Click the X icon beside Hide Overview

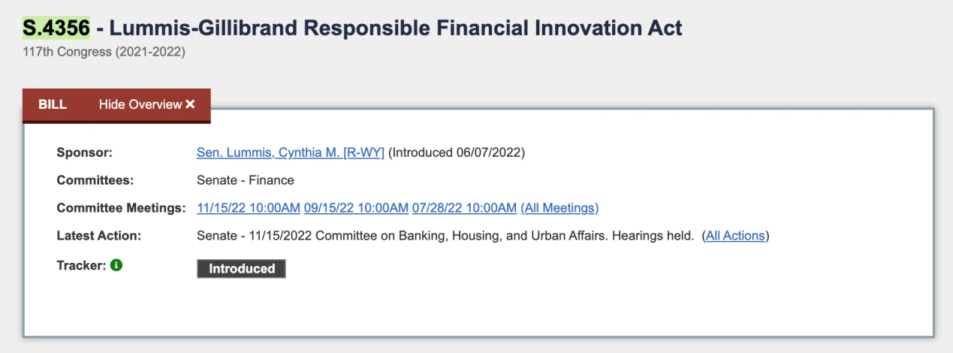[x=190, y=104]
